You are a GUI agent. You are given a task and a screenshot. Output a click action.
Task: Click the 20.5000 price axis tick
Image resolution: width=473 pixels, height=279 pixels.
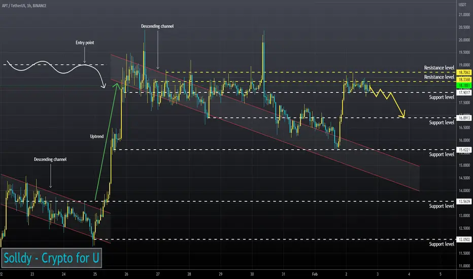tap(464, 27)
